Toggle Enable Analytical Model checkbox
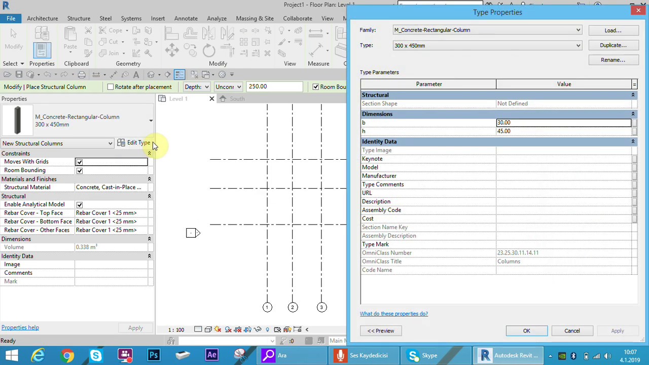Viewport: 649px width, 365px height. (x=79, y=204)
